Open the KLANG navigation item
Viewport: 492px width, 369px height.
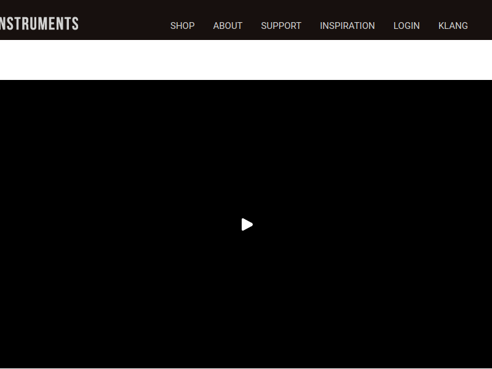point(453,26)
